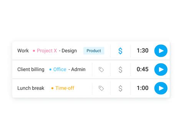Edit the Work description field
This screenshot has width=182, height=139.
pos(23,51)
